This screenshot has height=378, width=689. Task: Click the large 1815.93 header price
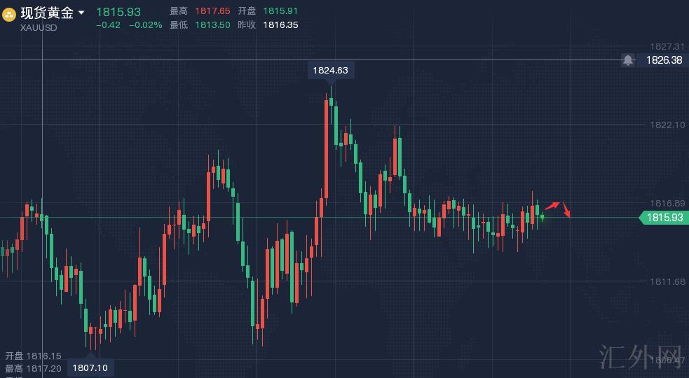pyautogui.click(x=118, y=12)
